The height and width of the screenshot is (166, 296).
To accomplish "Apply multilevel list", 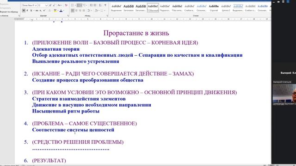I will (84, 5).
